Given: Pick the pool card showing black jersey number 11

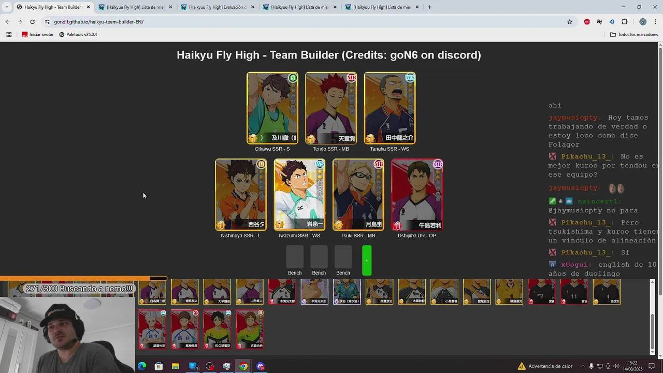Looking at the screenshot, I should tap(574, 292).
